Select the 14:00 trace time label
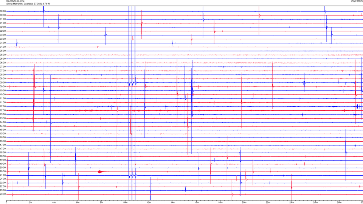 point(3,122)
